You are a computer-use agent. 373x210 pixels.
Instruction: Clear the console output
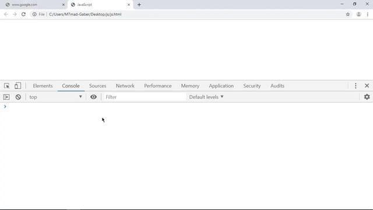pos(18,97)
